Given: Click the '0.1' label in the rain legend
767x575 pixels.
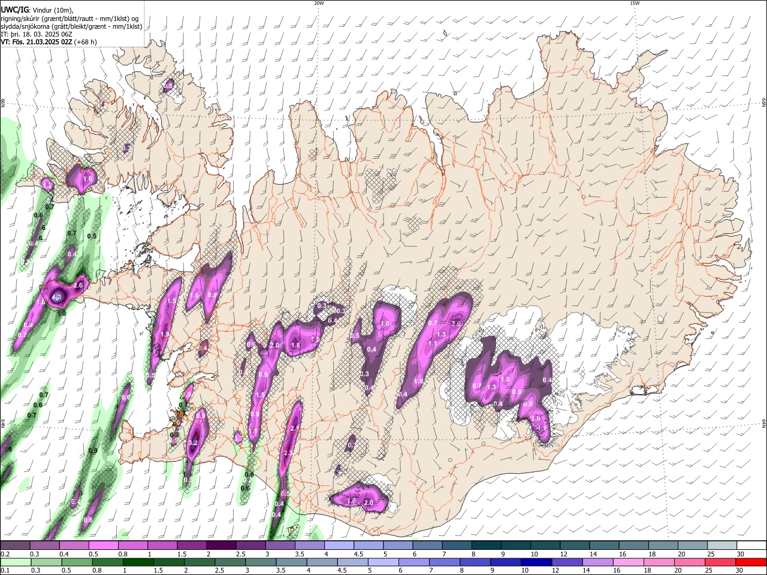Looking at the screenshot, I should pyautogui.click(x=5, y=571).
